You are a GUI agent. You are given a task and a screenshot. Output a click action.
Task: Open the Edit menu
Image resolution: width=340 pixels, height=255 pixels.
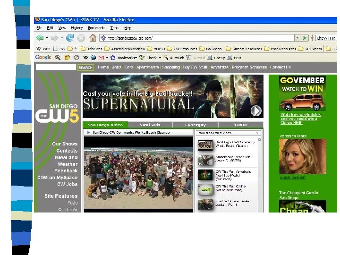click(x=50, y=28)
